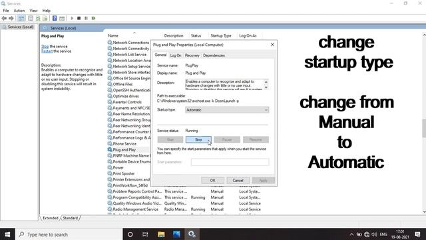Select the Extended tab at bottom
The image size is (426, 240).
click(x=51, y=218)
